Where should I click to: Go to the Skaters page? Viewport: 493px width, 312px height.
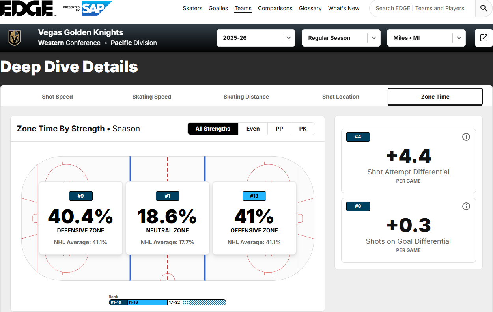(192, 8)
